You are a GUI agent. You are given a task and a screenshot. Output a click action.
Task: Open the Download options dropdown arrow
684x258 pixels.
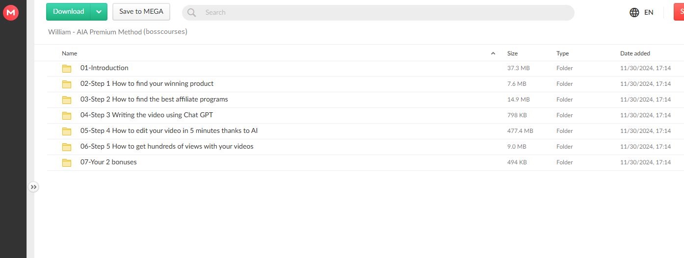[99, 12]
